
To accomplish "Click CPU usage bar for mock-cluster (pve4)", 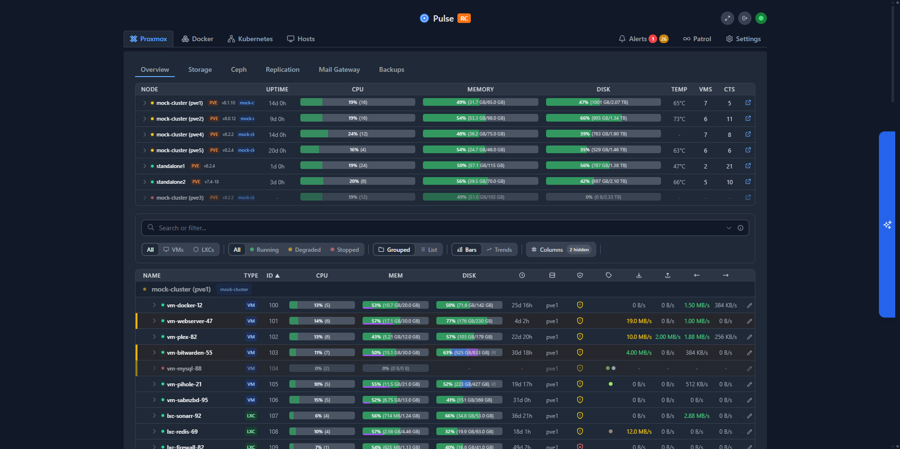I will click(x=357, y=134).
